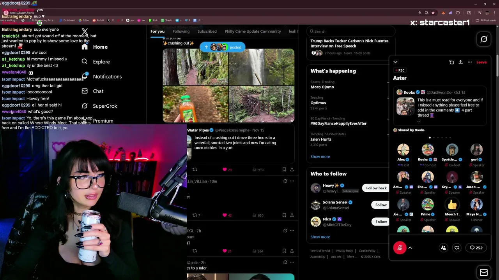Focus the X Search field
The width and height of the screenshot is (499, 280).
(351, 31)
